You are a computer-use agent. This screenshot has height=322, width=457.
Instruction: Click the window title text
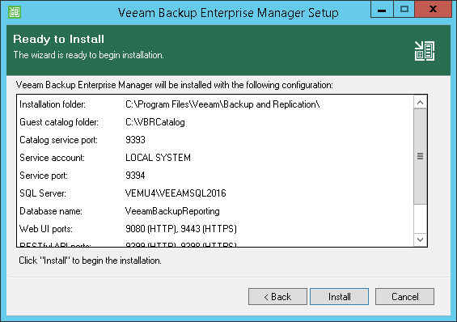tap(228, 13)
